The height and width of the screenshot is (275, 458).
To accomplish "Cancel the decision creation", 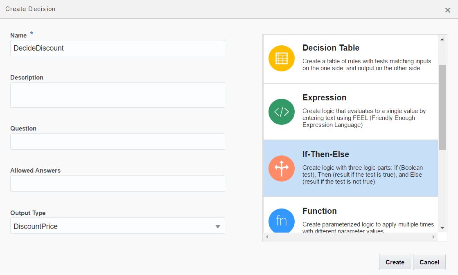I will (429, 262).
